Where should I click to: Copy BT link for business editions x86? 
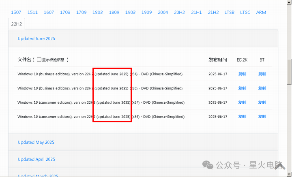pyautogui.click(x=262, y=88)
